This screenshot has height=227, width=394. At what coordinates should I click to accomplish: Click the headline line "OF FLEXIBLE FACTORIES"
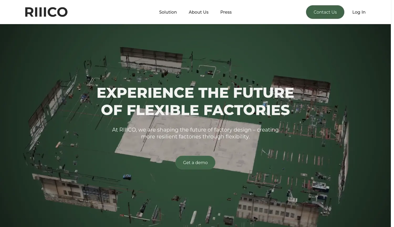(x=195, y=110)
